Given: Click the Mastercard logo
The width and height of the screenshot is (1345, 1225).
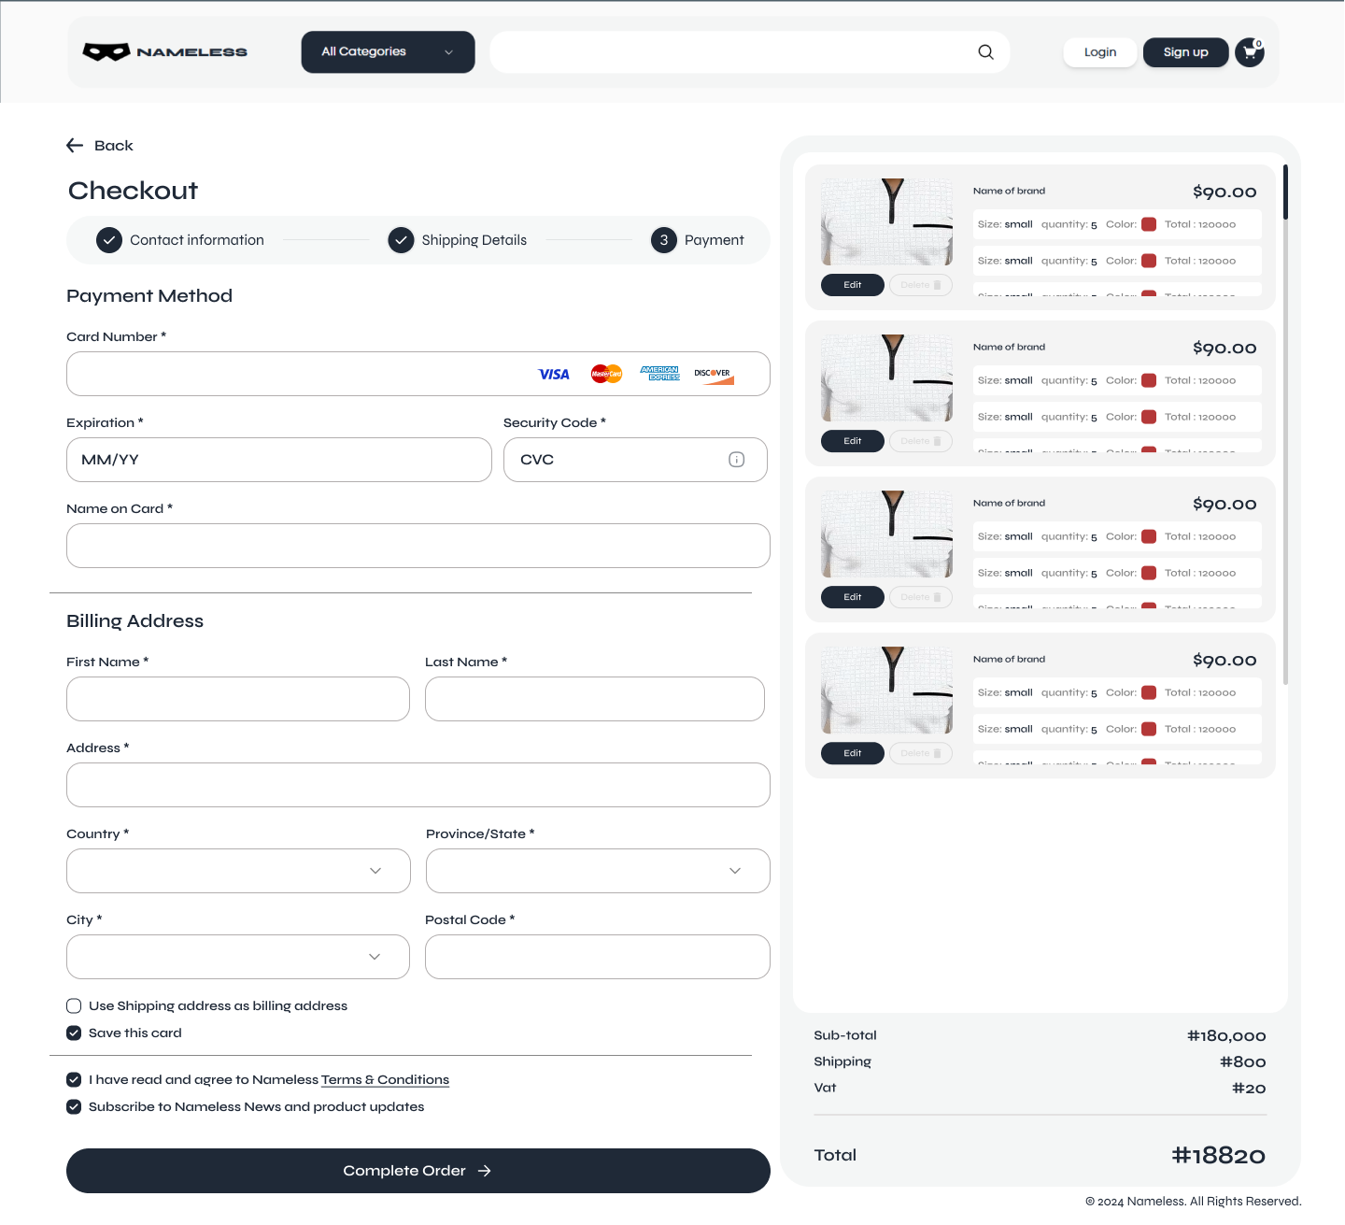Looking at the screenshot, I should (606, 375).
